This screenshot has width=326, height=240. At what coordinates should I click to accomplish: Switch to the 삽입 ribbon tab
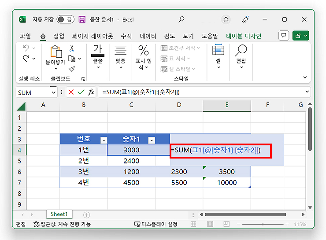coord(59,36)
